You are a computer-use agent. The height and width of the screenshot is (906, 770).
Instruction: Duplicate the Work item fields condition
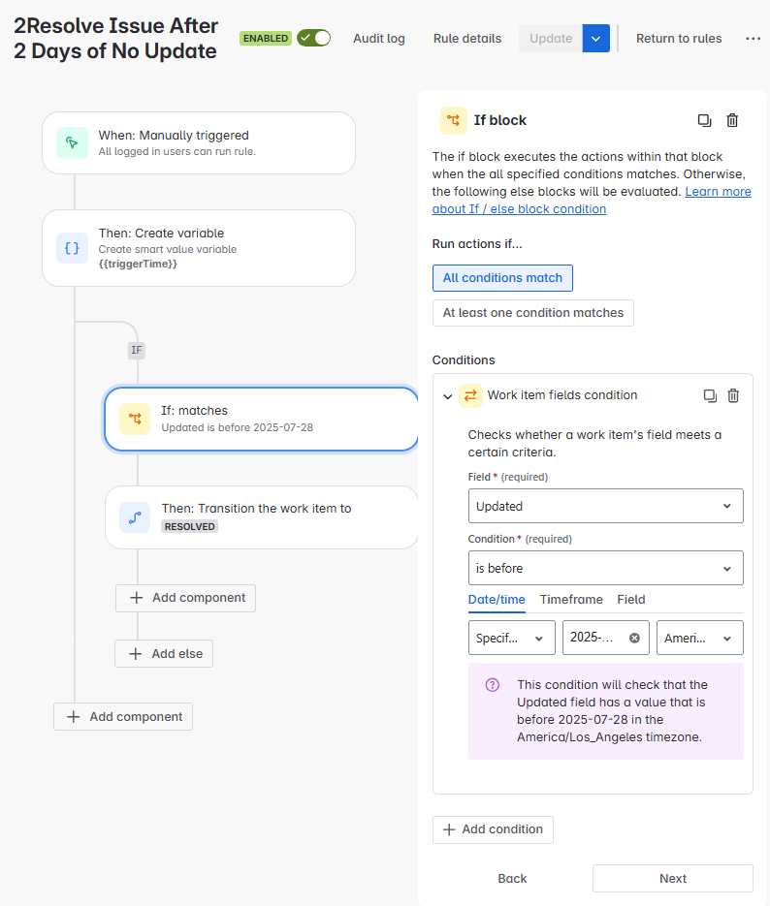pos(710,395)
